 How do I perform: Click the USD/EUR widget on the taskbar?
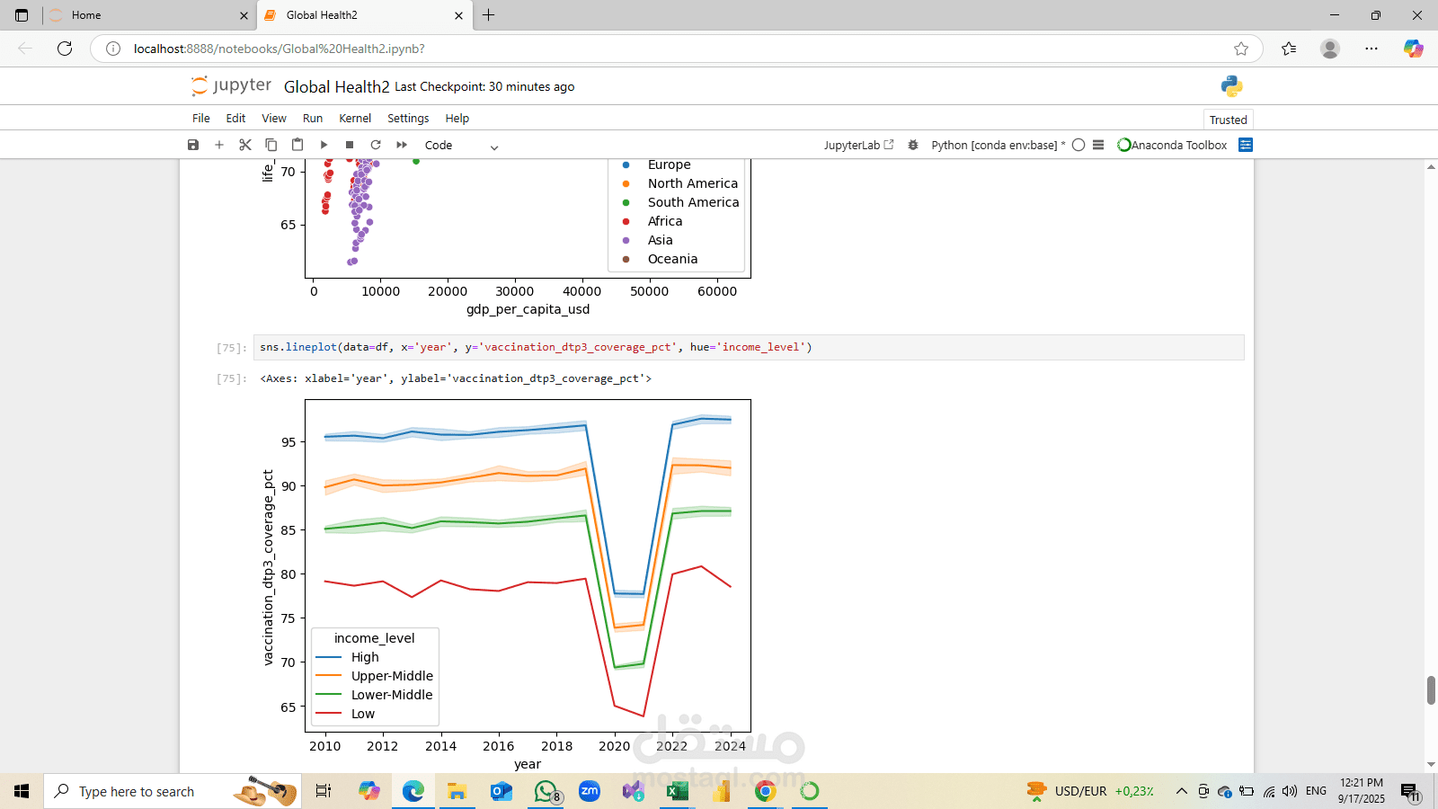click(x=1090, y=791)
